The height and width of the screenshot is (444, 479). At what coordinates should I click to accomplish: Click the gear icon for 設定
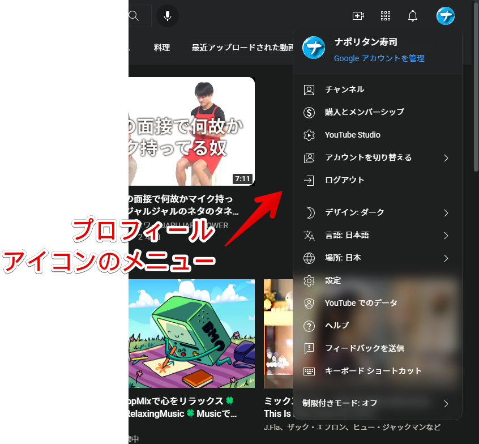(x=309, y=280)
